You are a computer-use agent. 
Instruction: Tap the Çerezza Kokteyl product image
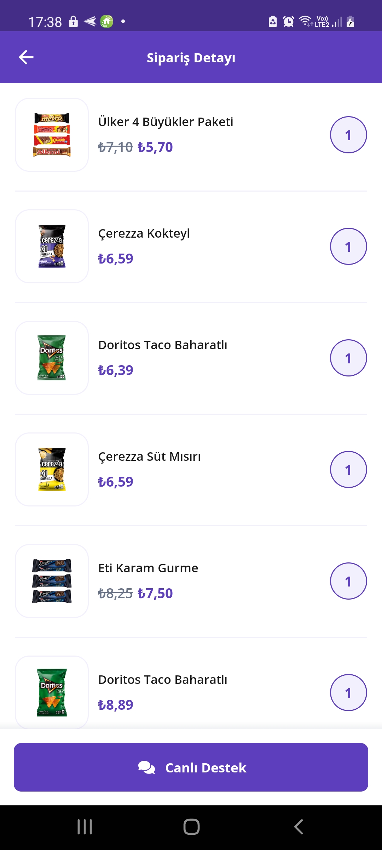click(x=52, y=246)
